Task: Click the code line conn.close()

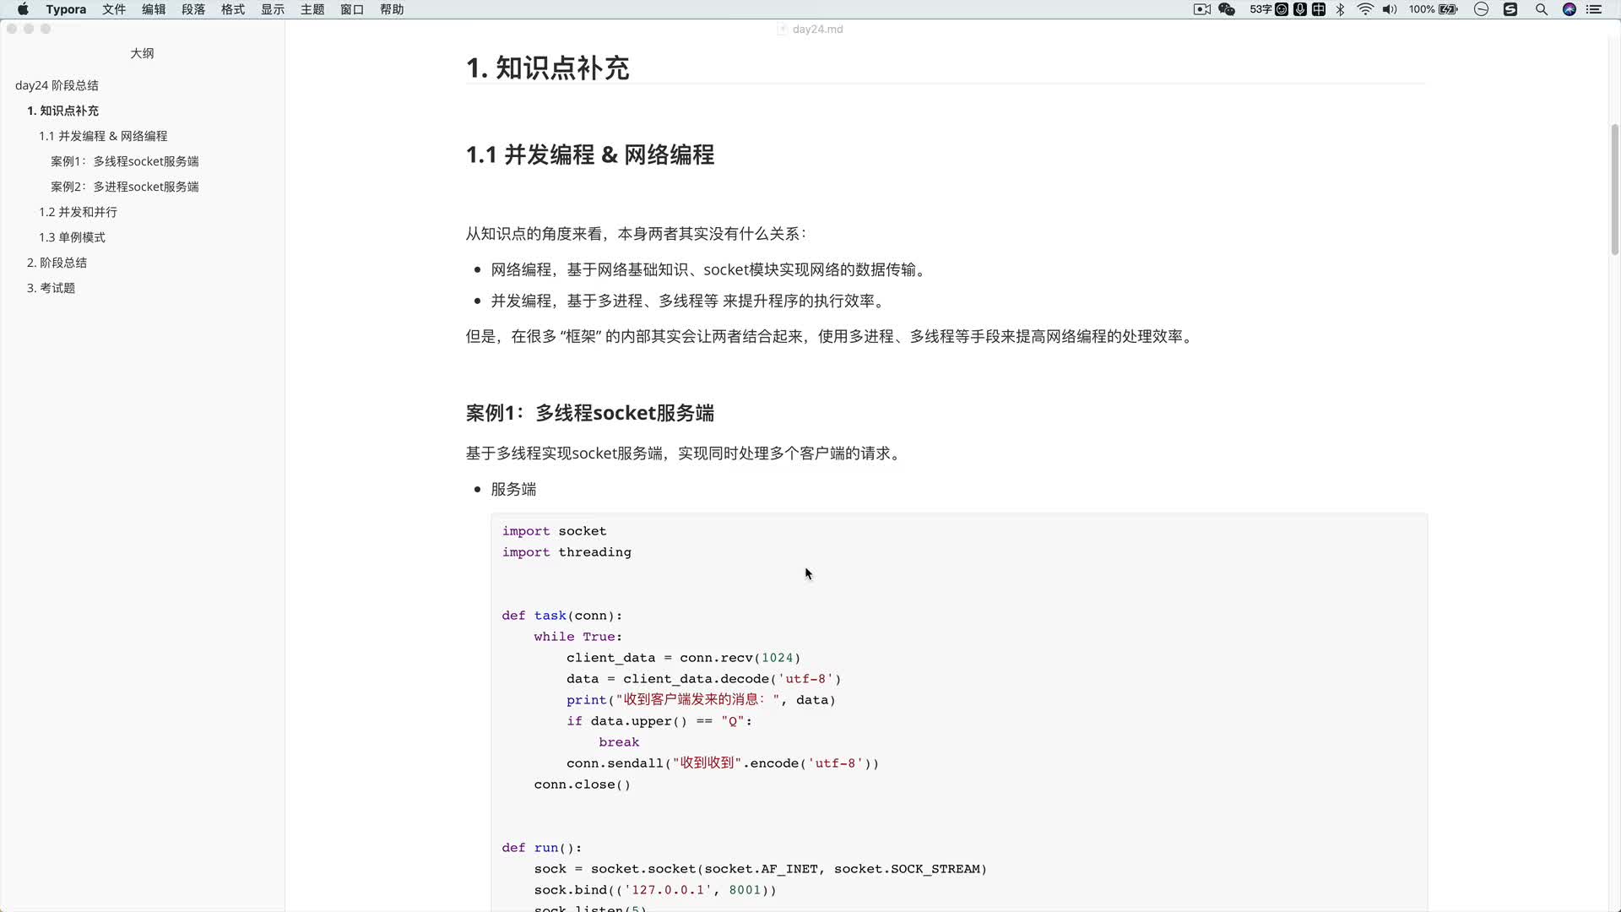Action: (x=582, y=784)
